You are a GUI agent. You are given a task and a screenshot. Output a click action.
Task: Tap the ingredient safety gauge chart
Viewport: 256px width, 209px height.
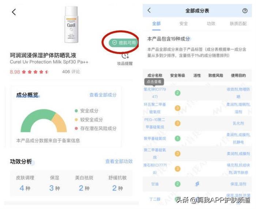coord(42,121)
